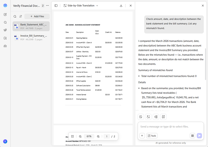Image resolution: width=208 pixels, height=147 pixels.
Task: Open the sidebar search icon
Action: [5, 22]
